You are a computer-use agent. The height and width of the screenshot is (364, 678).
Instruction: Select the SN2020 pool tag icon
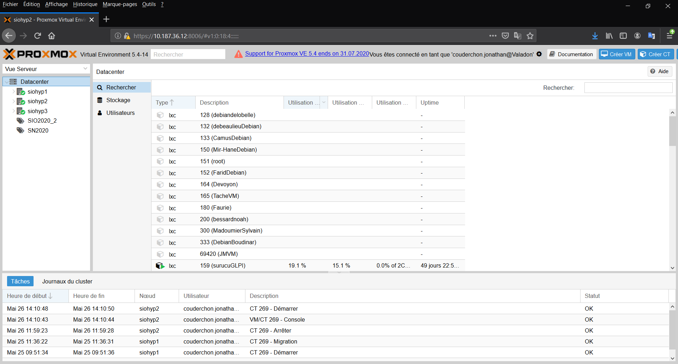point(20,130)
